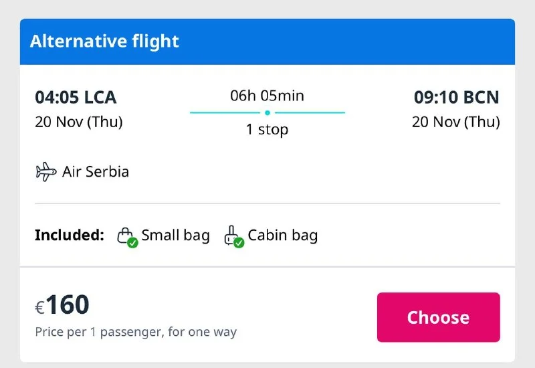
Task: Click the Cabin bag label
Action: [x=282, y=236]
